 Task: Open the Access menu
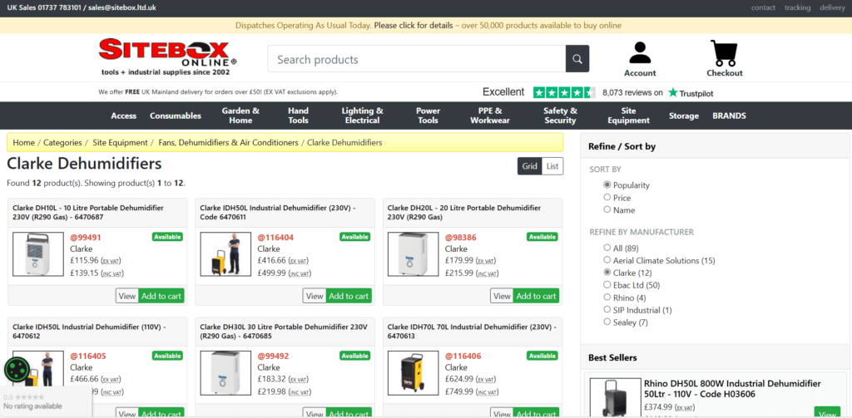point(123,116)
